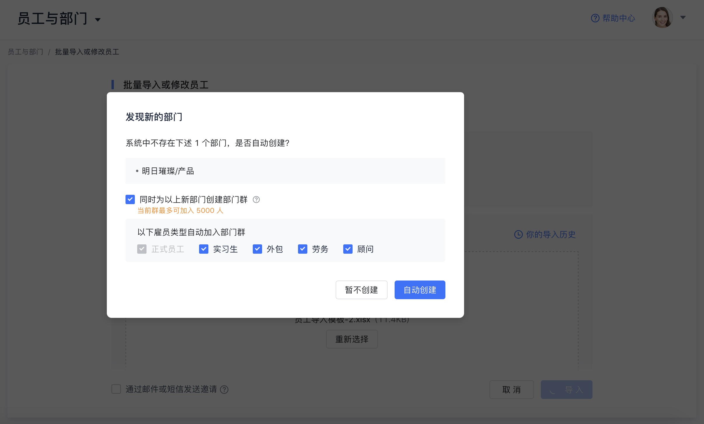Disable 劳务 auto-join for department group
This screenshot has width=704, height=424.
pos(303,249)
